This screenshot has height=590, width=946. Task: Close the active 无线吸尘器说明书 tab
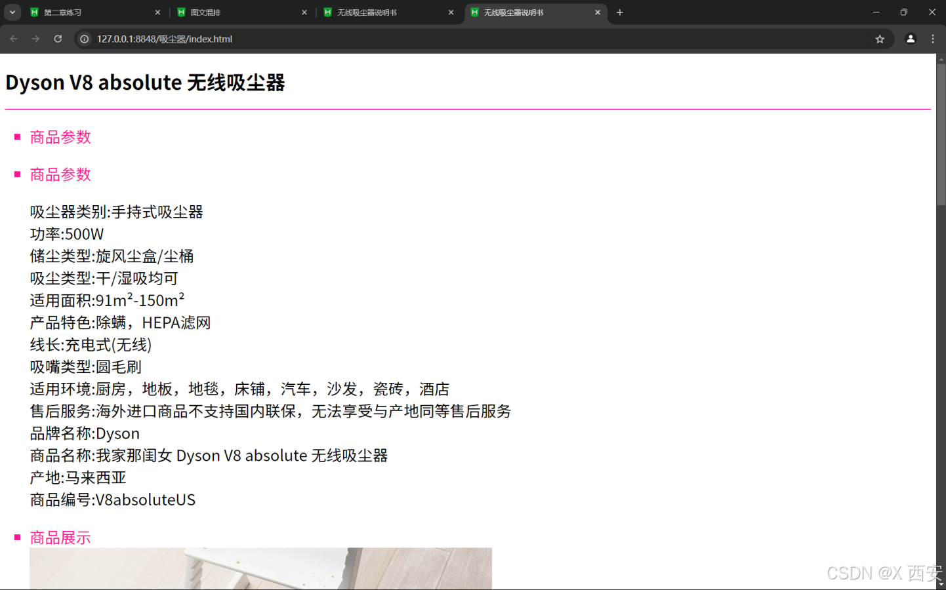(x=598, y=12)
